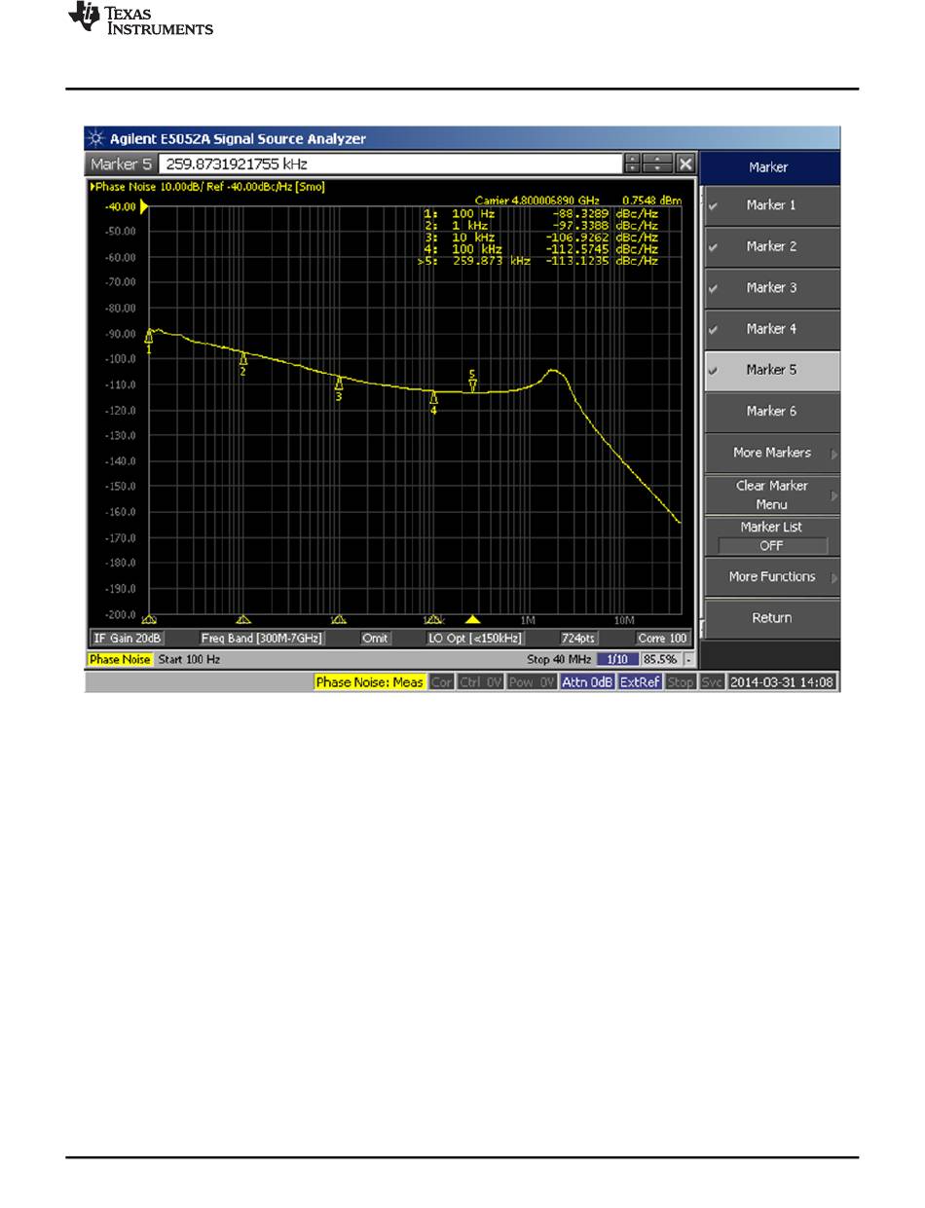Increment Marker 5 value with up/down stepper
The width and height of the screenshot is (925, 1208).
pyautogui.click(x=634, y=164)
